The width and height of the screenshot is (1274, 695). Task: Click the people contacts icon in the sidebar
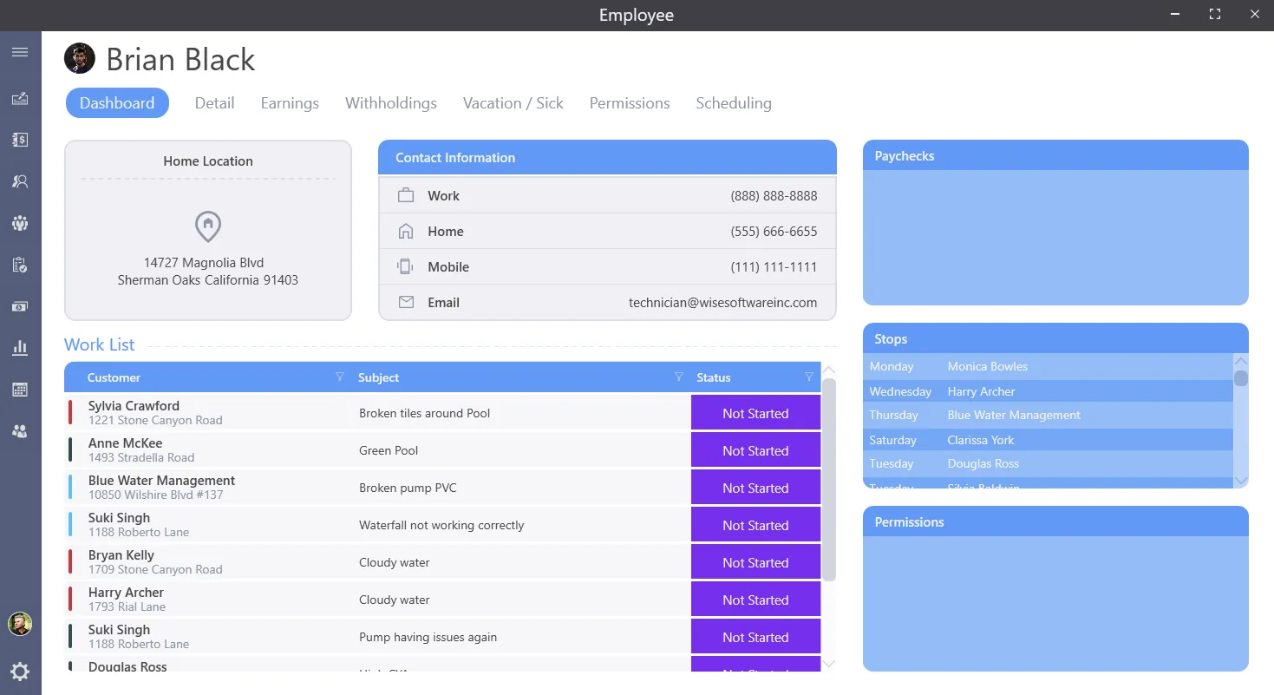pos(20,430)
